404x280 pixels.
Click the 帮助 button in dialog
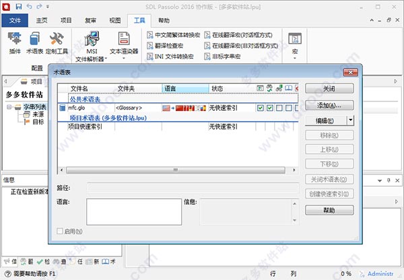point(329,210)
